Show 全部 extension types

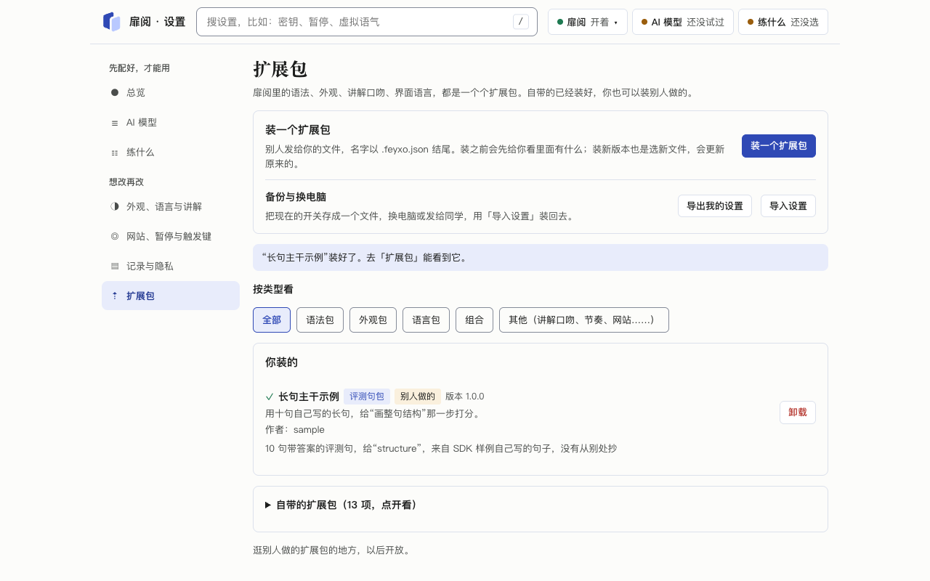pyautogui.click(x=272, y=320)
